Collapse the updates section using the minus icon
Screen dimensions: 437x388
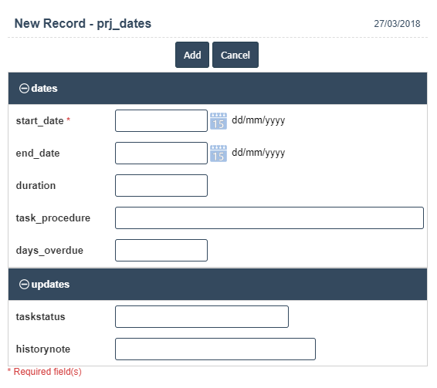[x=24, y=285]
